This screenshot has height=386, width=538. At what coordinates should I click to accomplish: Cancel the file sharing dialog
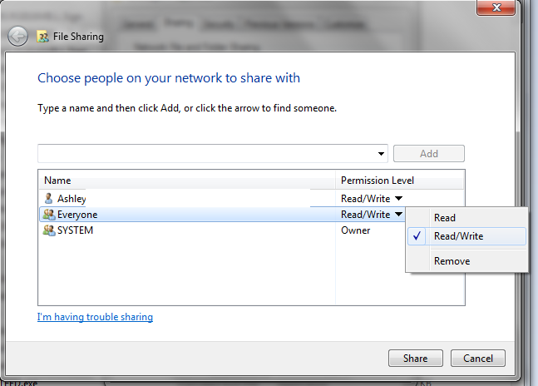478,359
